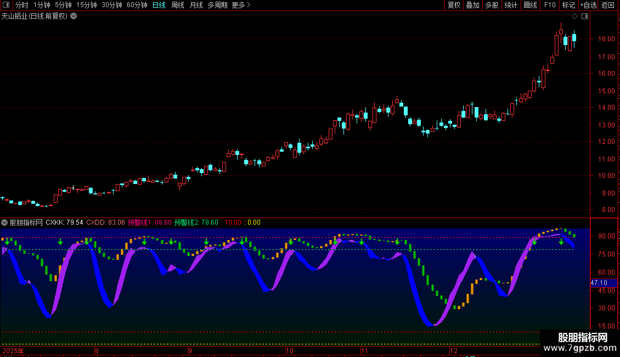Click the diamond marker icon
Viewport: 620px width, 357px height.
point(574,16)
